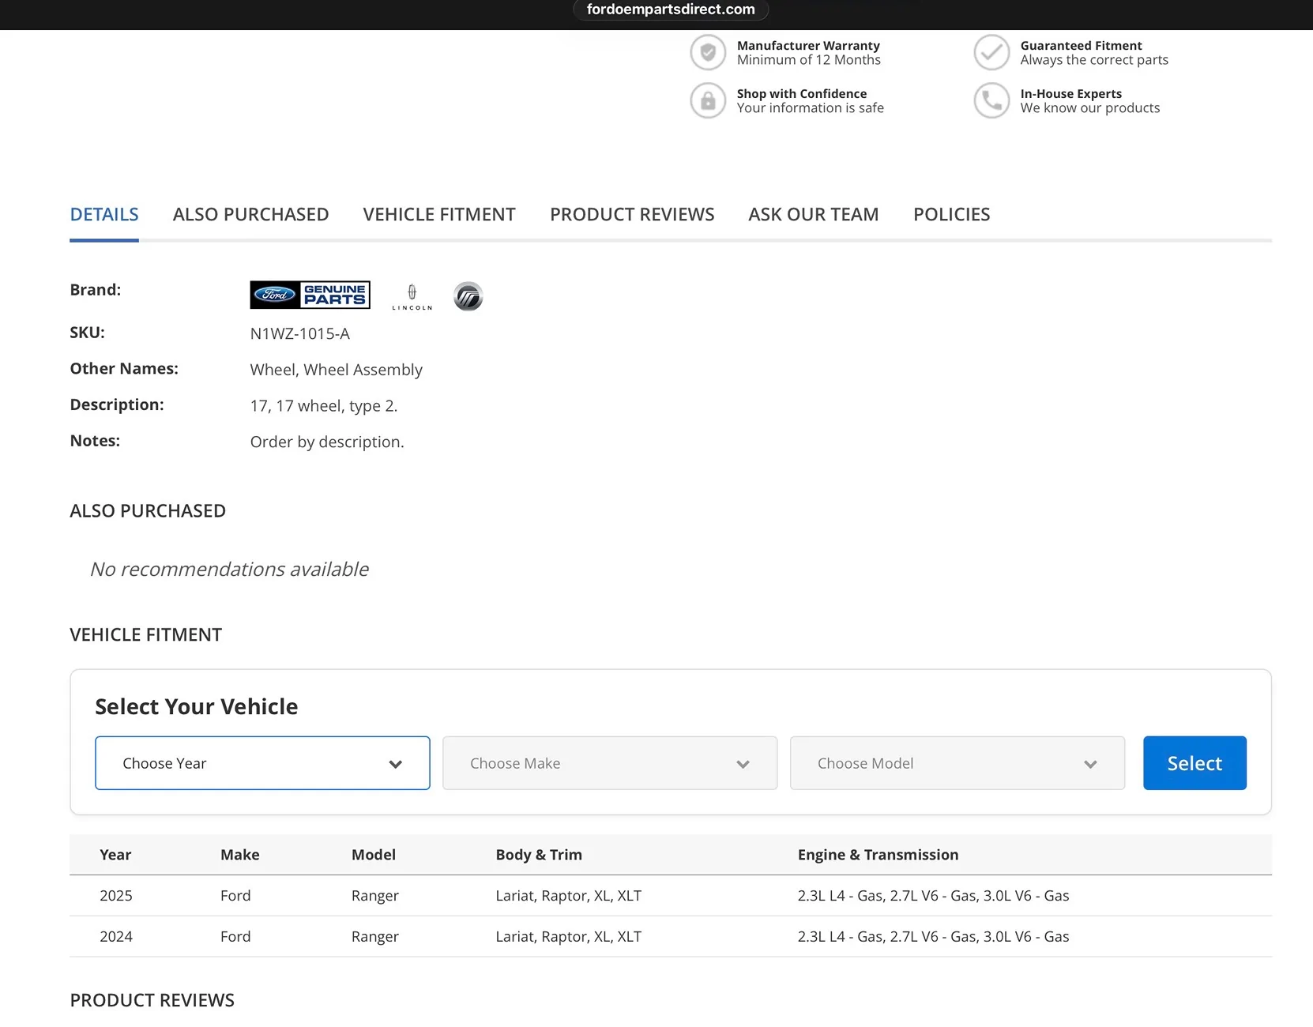
Task: Click the Year column header
Action: [115, 854]
